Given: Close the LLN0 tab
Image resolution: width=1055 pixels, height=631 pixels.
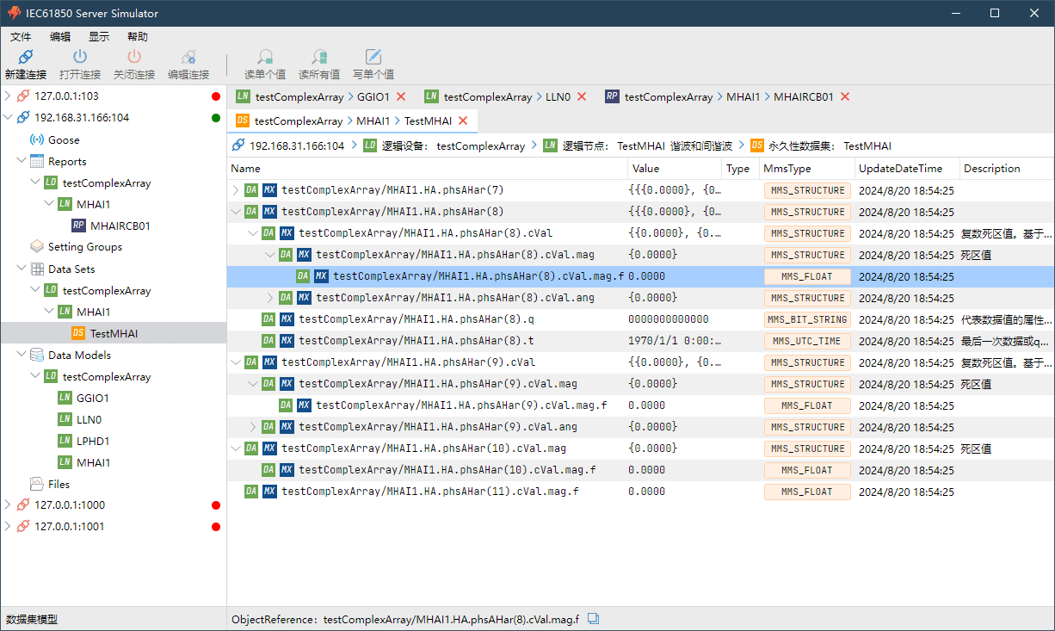Looking at the screenshot, I should (x=582, y=96).
